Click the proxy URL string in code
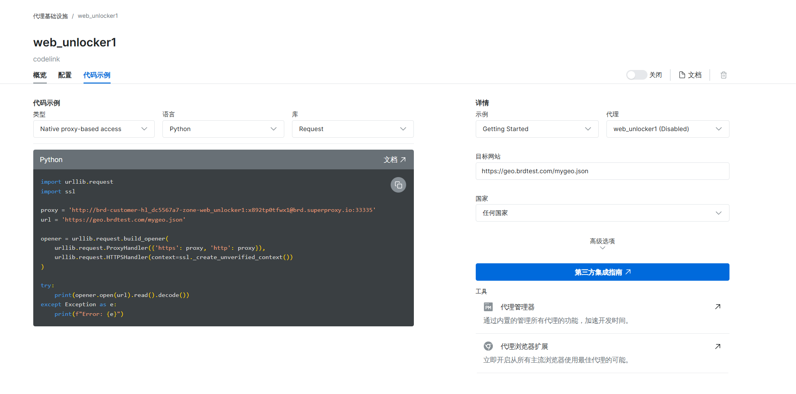796x394 pixels. pos(222,210)
